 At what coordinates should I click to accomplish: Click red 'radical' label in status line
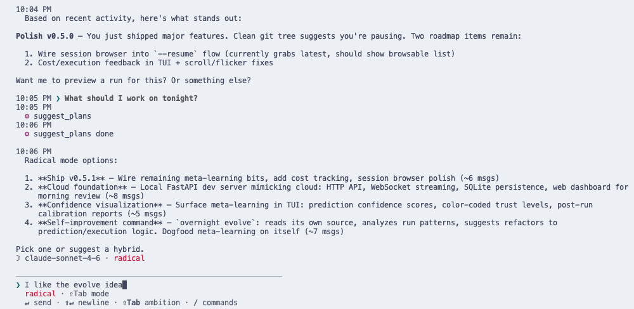point(129,258)
